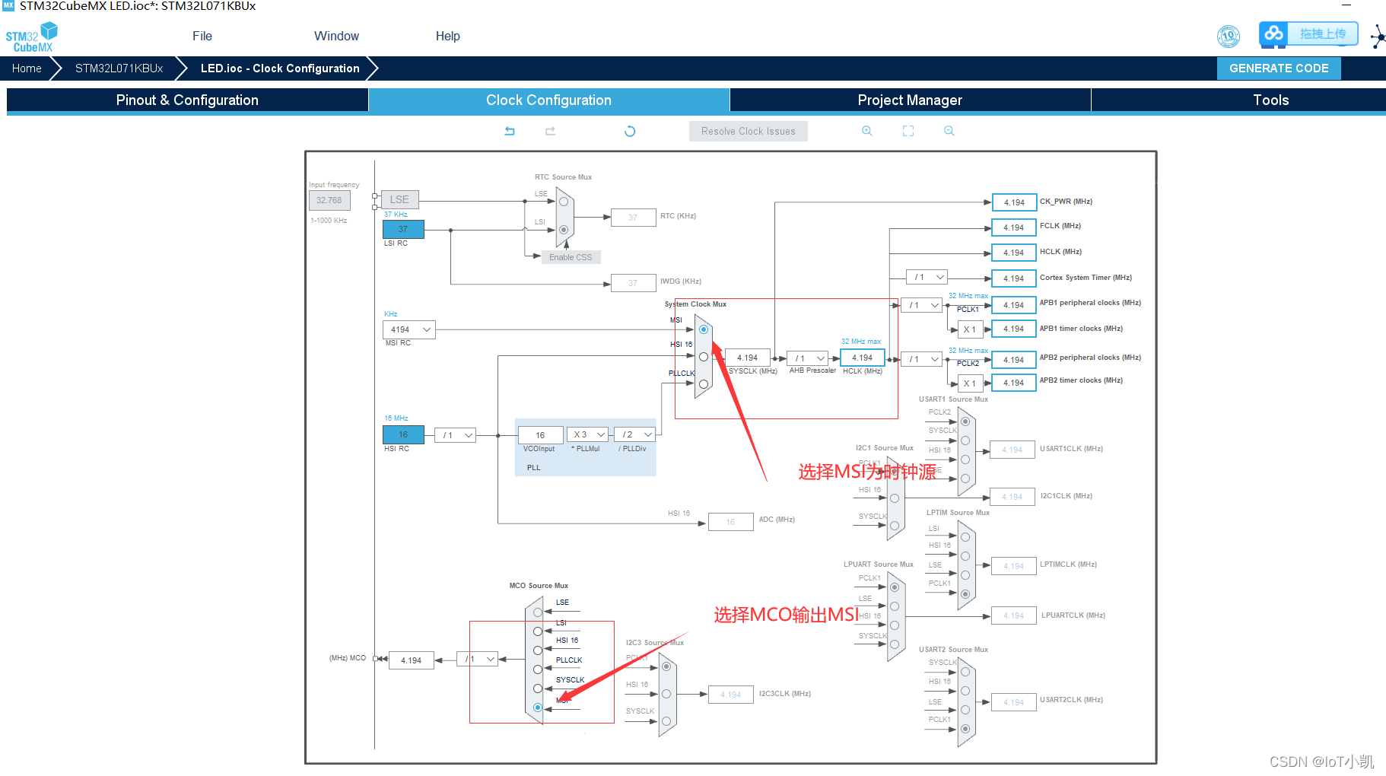Click Resolve Clock Issues button

click(x=749, y=131)
